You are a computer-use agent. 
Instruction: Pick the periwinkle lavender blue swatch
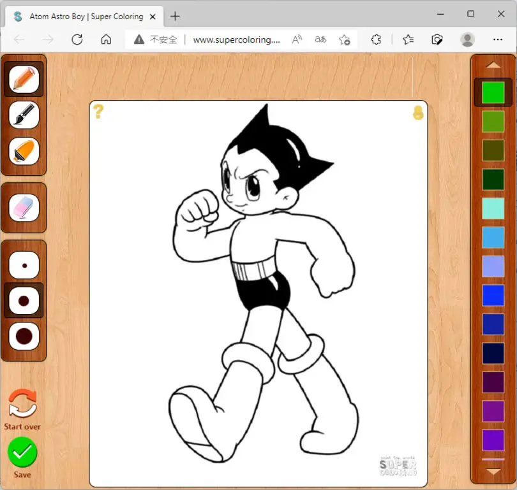click(x=493, y=266)
